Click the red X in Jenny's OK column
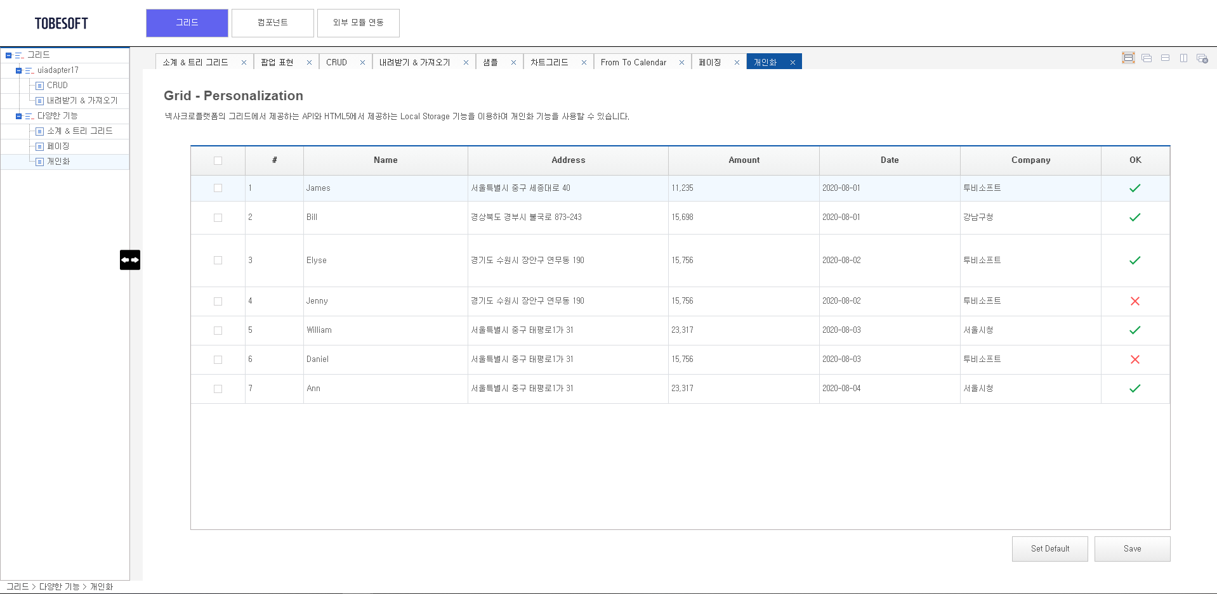This screenshot has height=594, width=1217. (x=1135, y=301)
